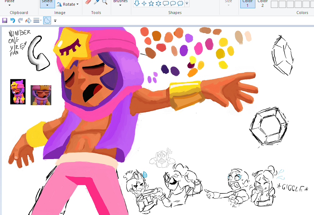
Task: Activate Color 1 foreground button
Action: point(248,4)
